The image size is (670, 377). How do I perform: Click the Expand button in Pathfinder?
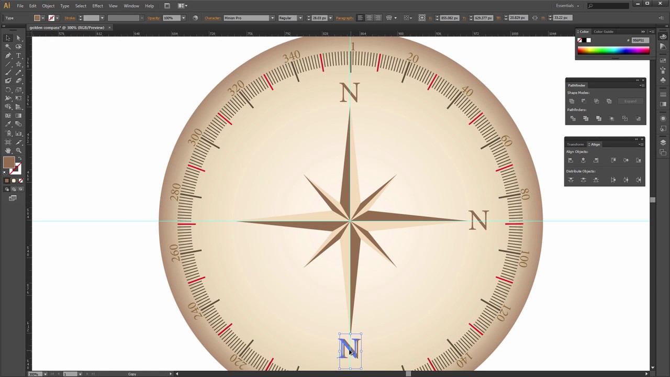point(630,101)
